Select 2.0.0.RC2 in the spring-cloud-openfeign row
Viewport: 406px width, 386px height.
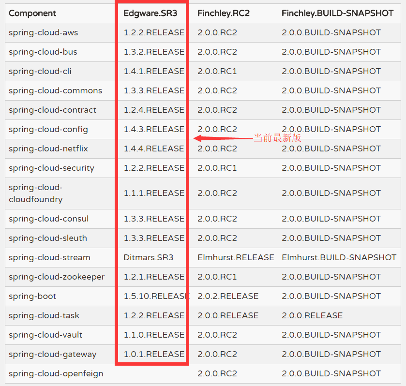click(x=217, y=373)
